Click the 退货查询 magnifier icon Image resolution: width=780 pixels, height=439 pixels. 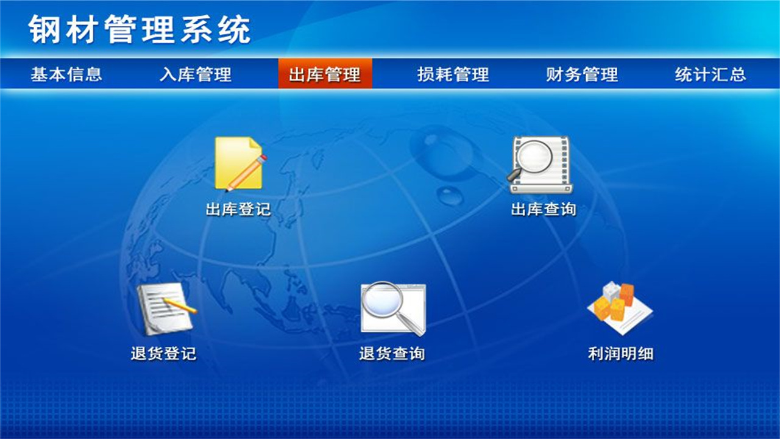coord(393,308)
